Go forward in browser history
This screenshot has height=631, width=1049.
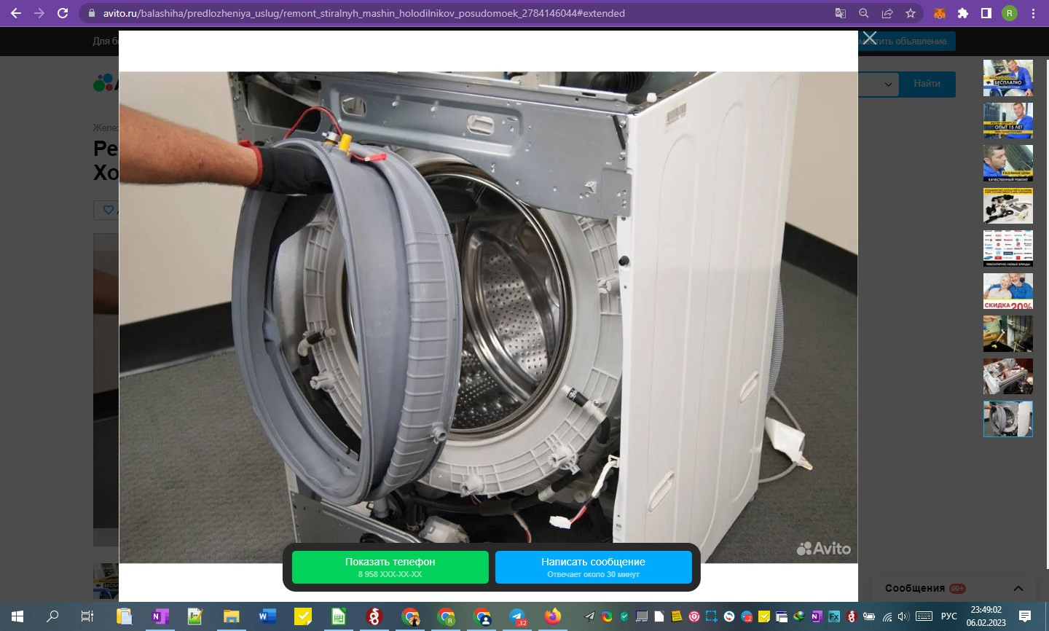[x=39, y=13]
